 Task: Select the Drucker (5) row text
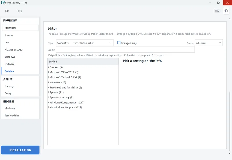click(x=56, y=67)
